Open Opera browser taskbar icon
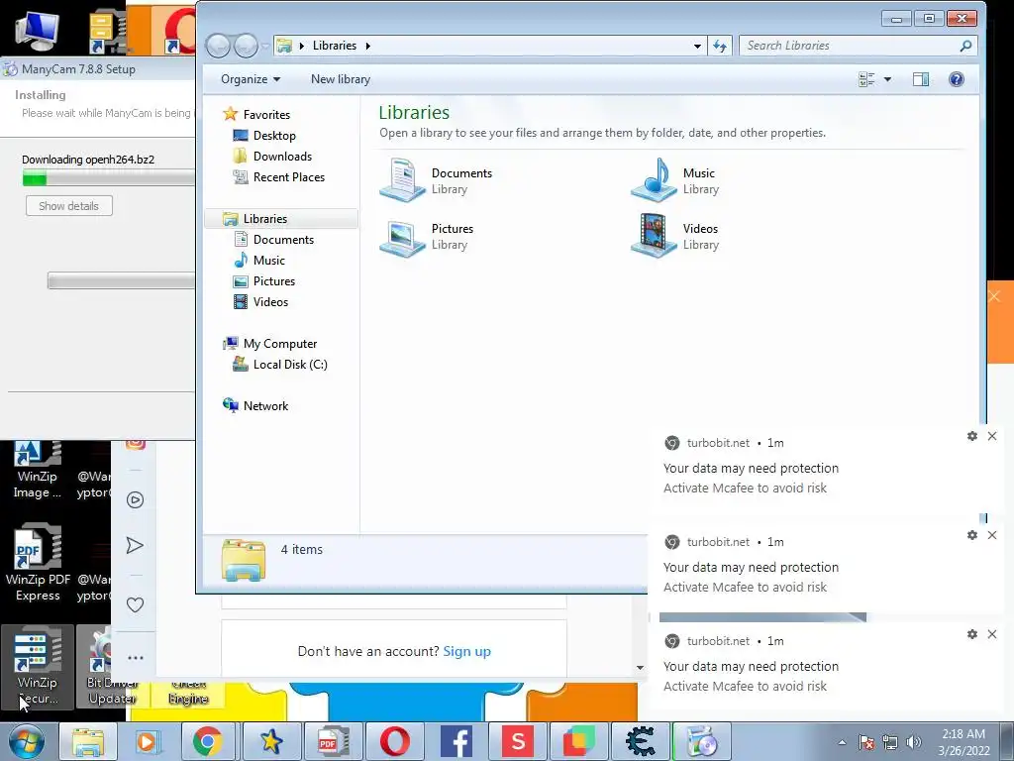 click(394, 742)
